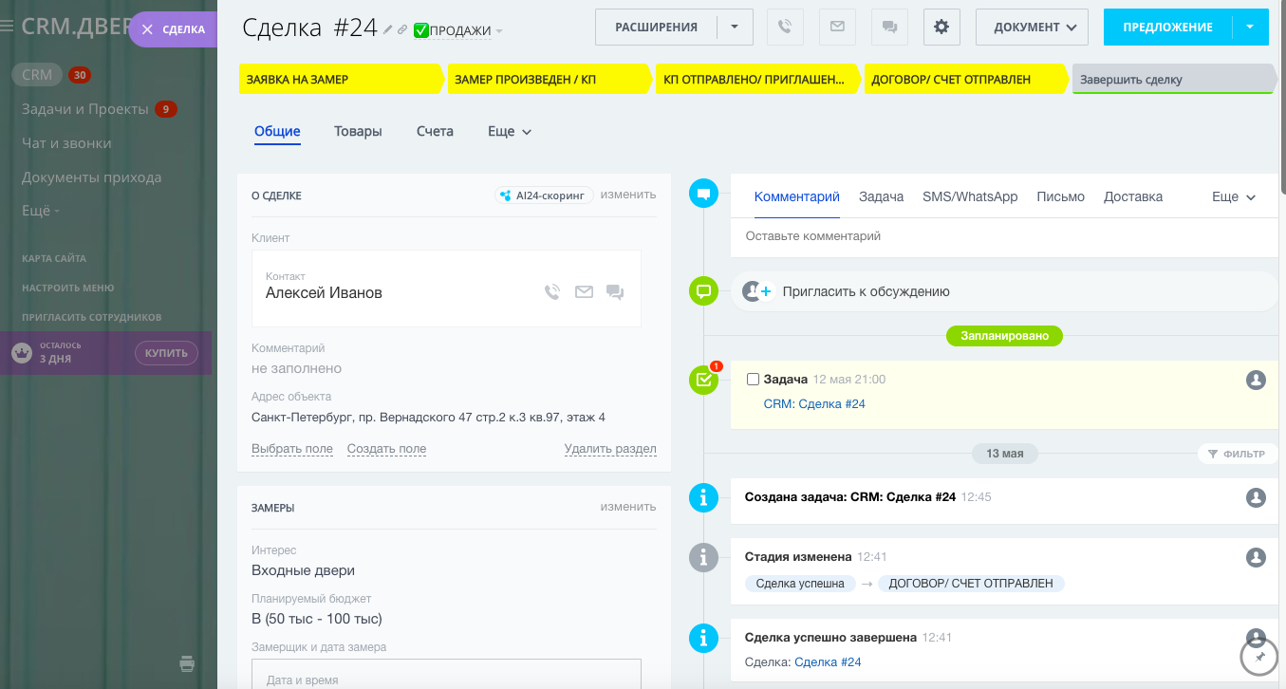This screenshot has height=689, width=1286.
Task: Call Алексей Иванов via his phone icon
Action: coord(551,292)
